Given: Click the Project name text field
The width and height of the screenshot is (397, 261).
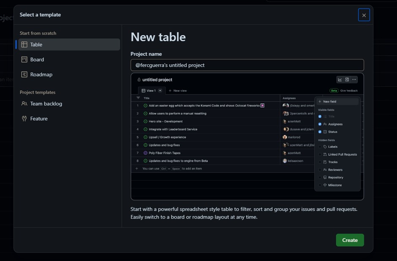Looking at the screenshot, I should pyautogui.click(x=247, y=65).
